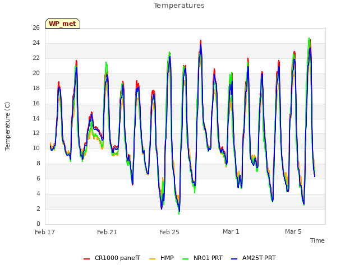Click the 2 y-axis tick label
The image size is (359, 269).
(38, 208)
